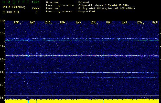This screenshot has height=103, width=161.
Task: Click the 1.00f version label
Action: coord(36,2)
